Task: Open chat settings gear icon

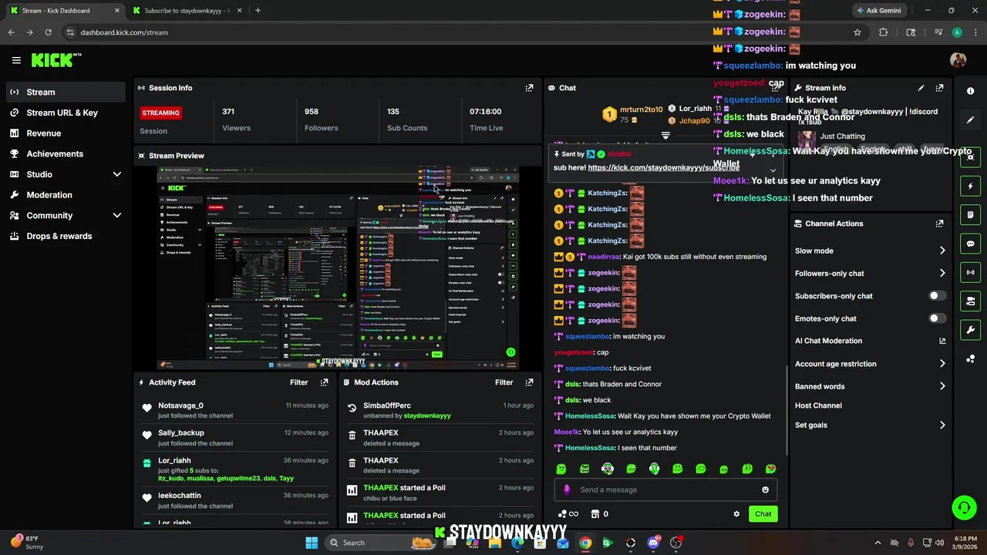Action: point(736,514)
